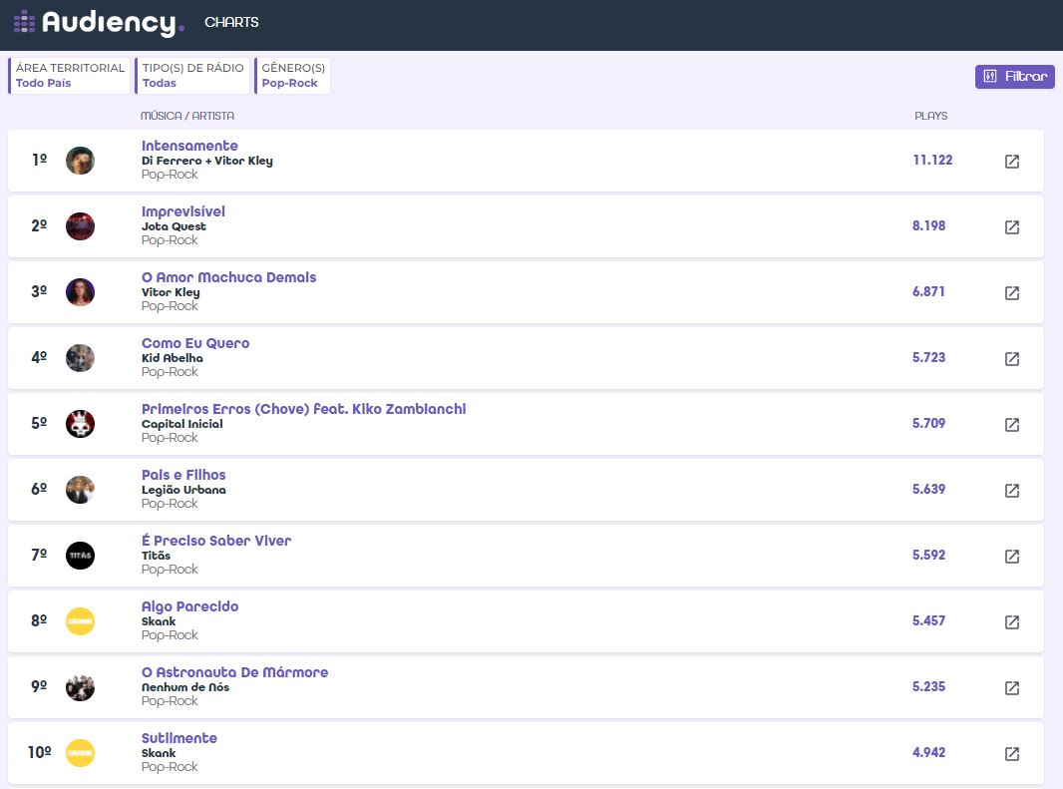Click Skank avatar beside Sutilmente
Screen dimensions: 1063x789
[80, 753]
